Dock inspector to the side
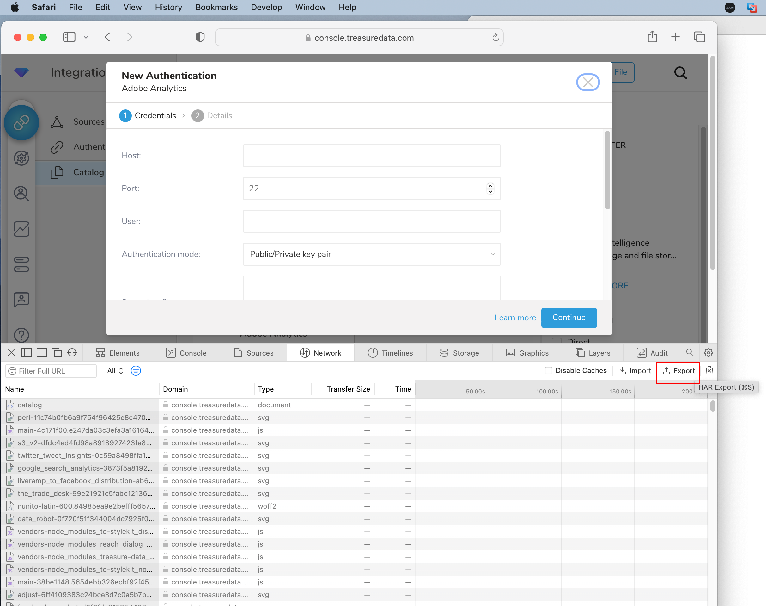This screenshot has height=606, width=766. (41, 352)
